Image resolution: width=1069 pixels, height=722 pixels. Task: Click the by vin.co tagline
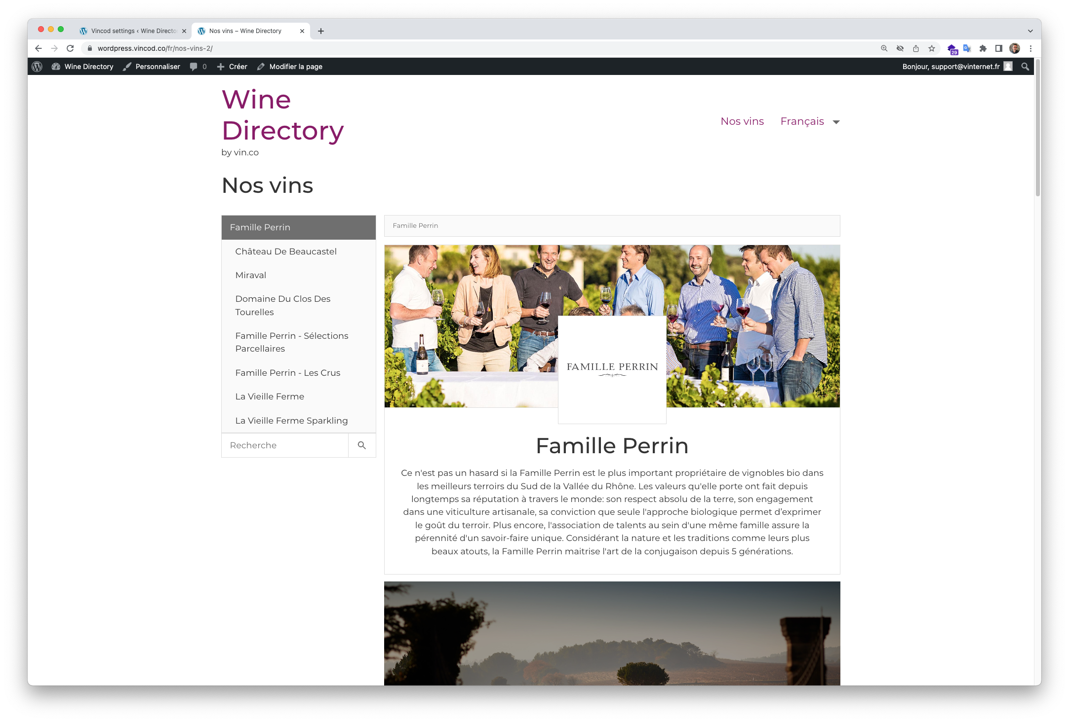[240, 152]
